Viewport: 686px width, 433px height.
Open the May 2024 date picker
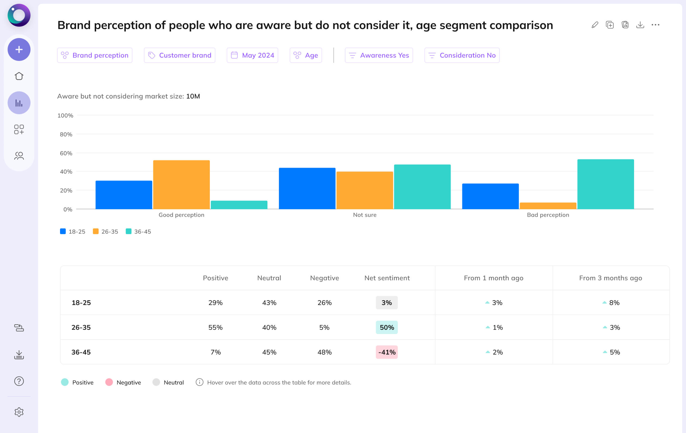pos(252,55)
